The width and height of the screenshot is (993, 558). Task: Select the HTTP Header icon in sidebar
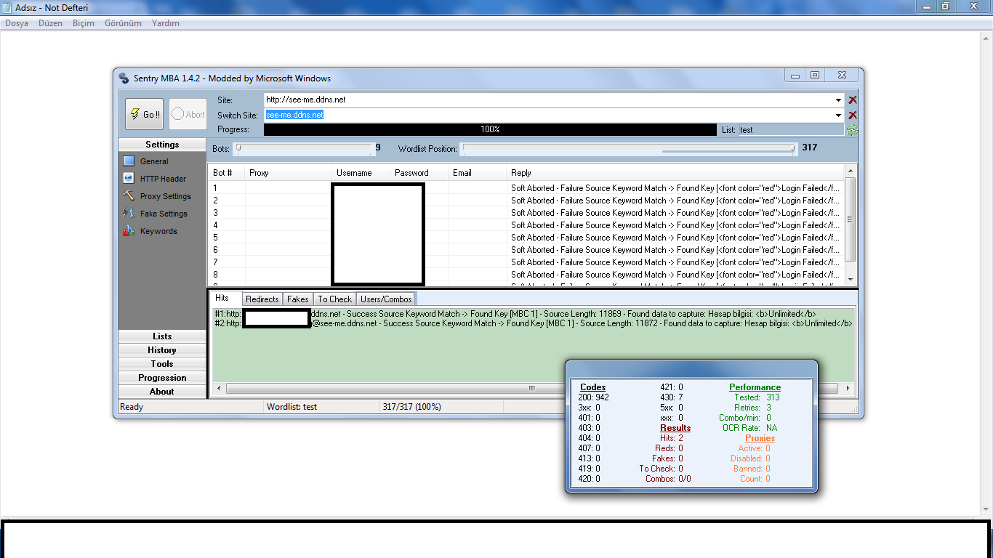129,179
